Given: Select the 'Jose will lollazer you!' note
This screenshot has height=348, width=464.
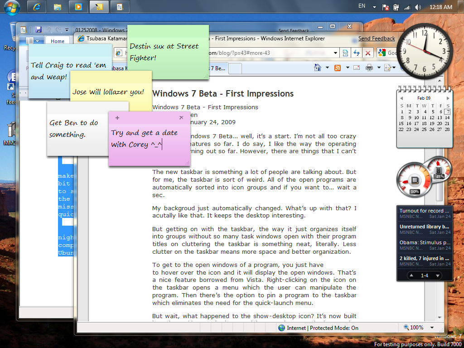Looking at the screenshot, I should pyautogui.click(x=111, y=92).
